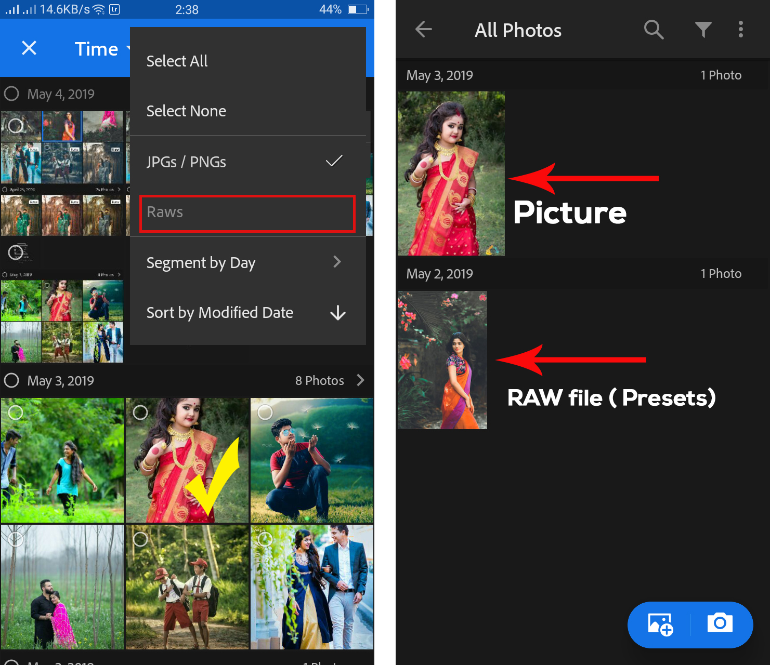Close the import picker with the X icon
770x665 pixels.
(29, 48)
